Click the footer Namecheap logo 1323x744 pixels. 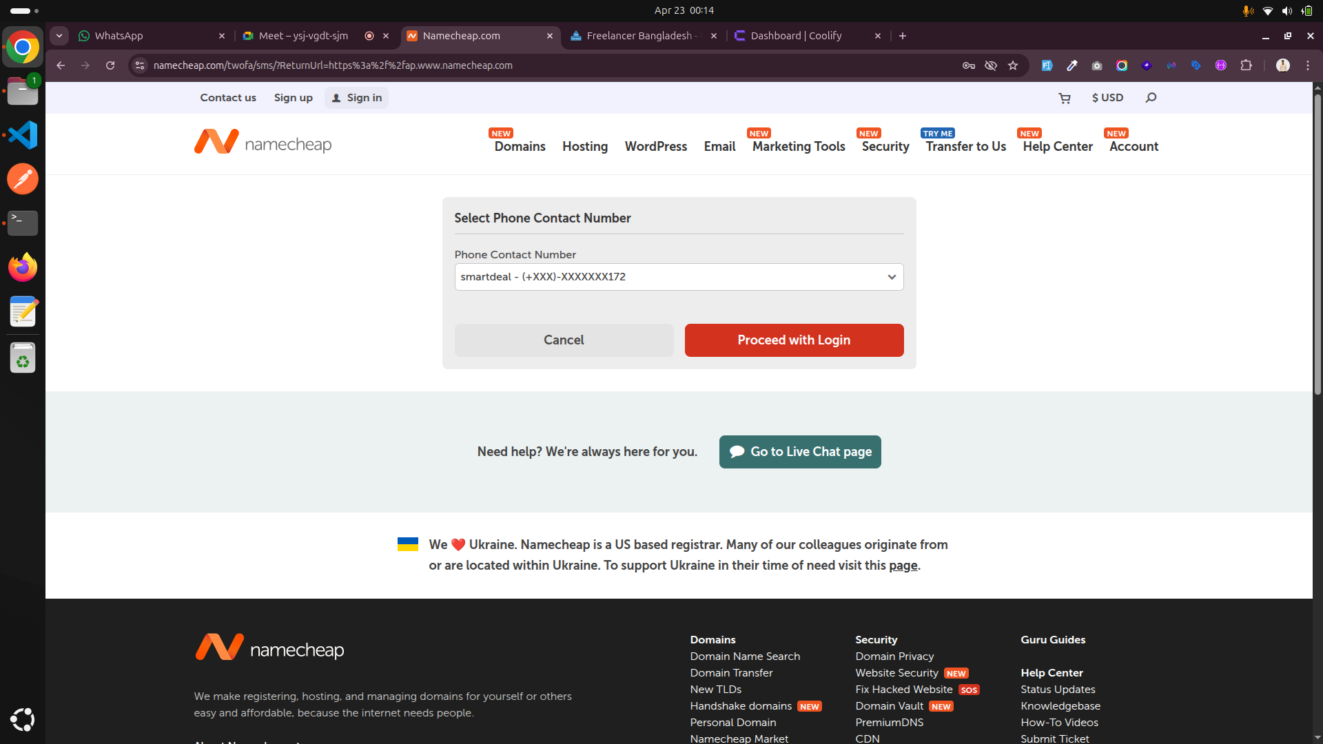pos(269,648)
